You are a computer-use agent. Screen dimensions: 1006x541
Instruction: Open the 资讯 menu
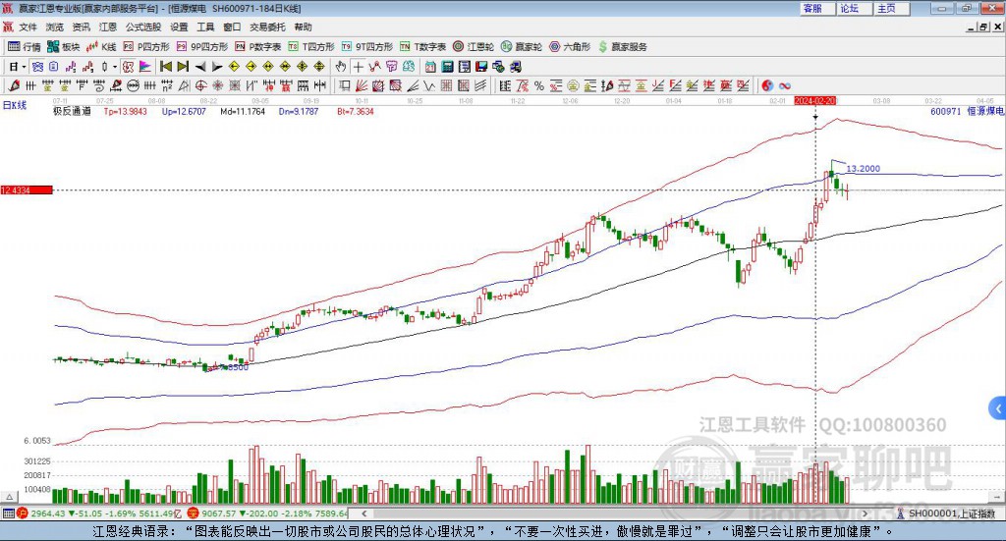tap(81, 27)
